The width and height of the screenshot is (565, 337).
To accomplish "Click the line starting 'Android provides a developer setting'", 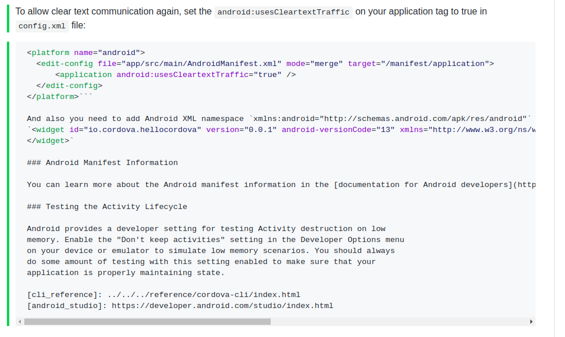I will pyautogui.click(x=206, y=229).
